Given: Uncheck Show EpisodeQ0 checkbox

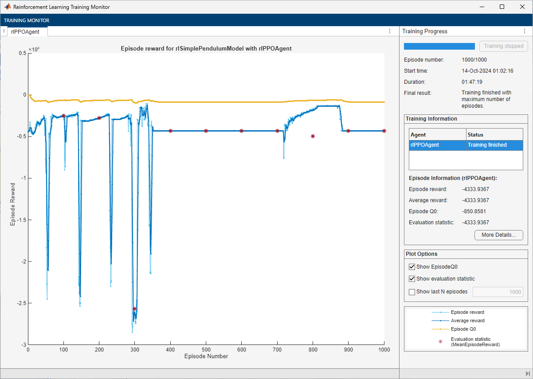Looking at the screenshot, I should pos(412,267).
